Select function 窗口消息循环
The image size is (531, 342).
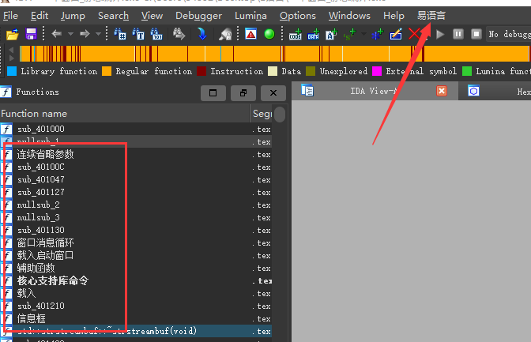[136, 242]
